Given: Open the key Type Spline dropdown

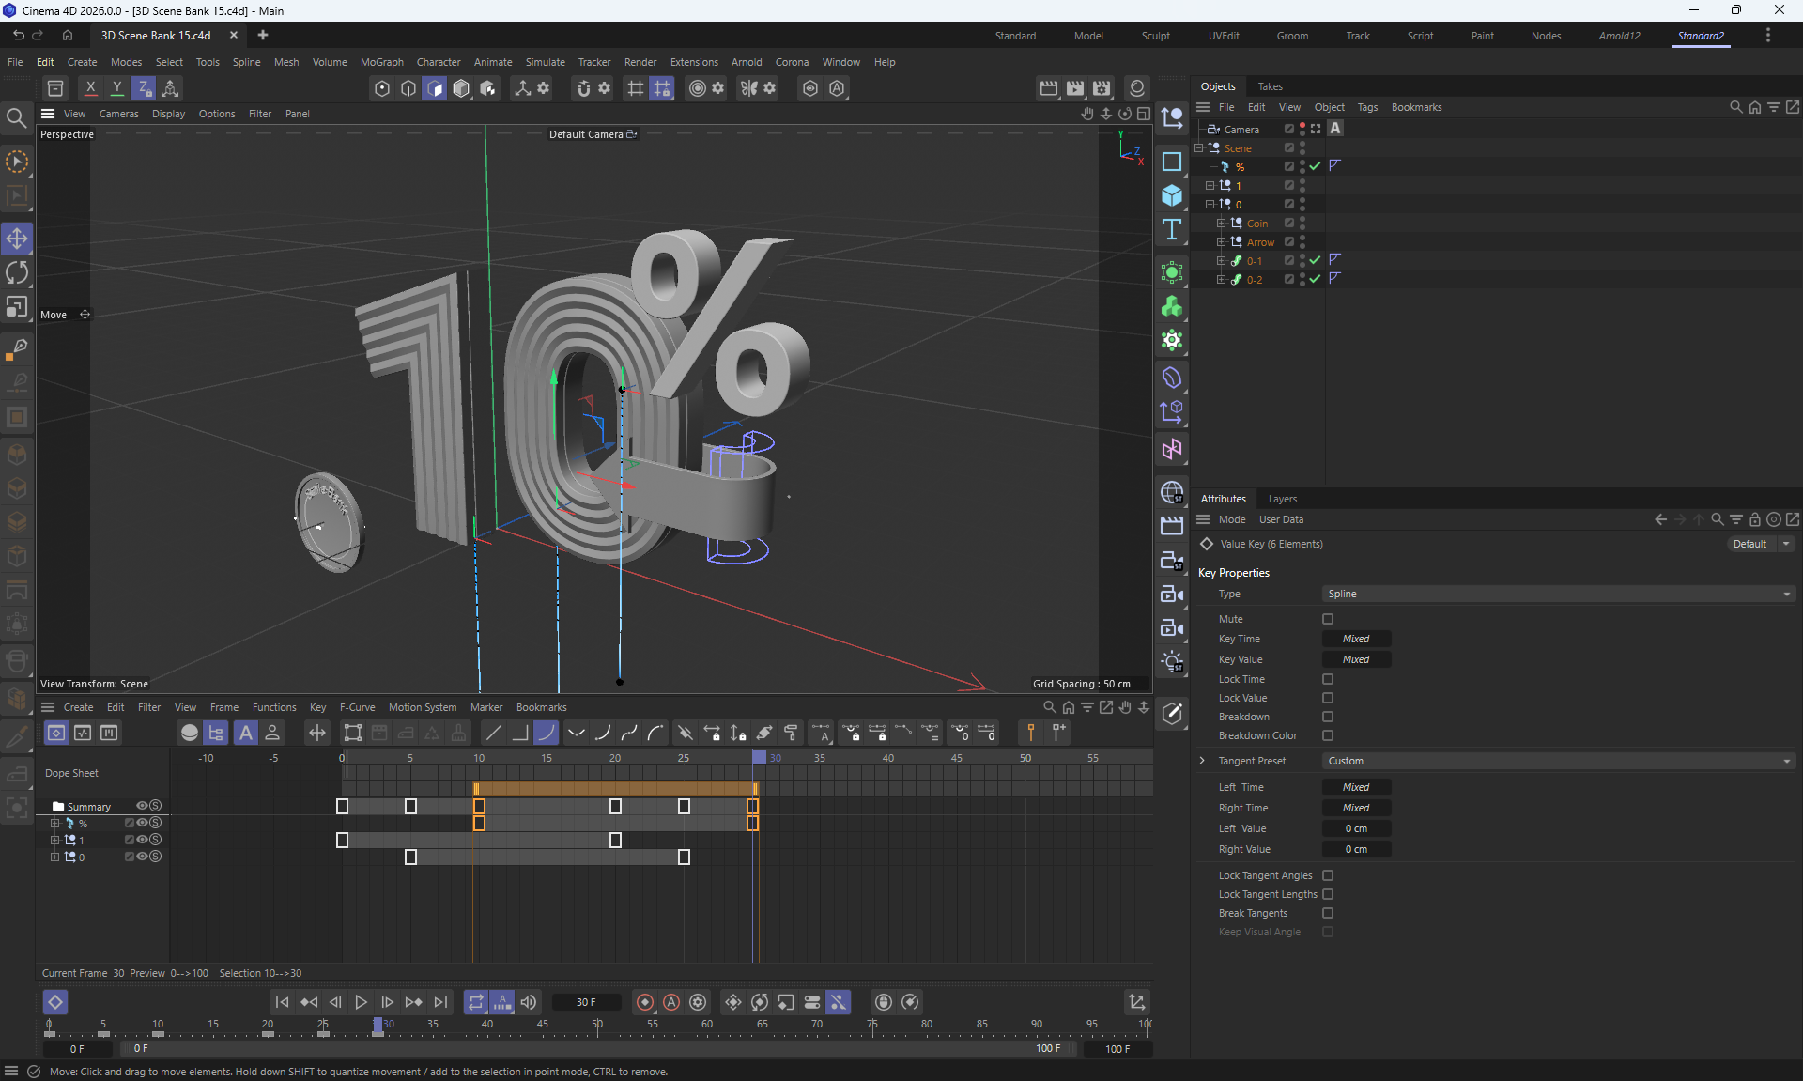Looking at the screenshot, I should tap(1558, 594).
